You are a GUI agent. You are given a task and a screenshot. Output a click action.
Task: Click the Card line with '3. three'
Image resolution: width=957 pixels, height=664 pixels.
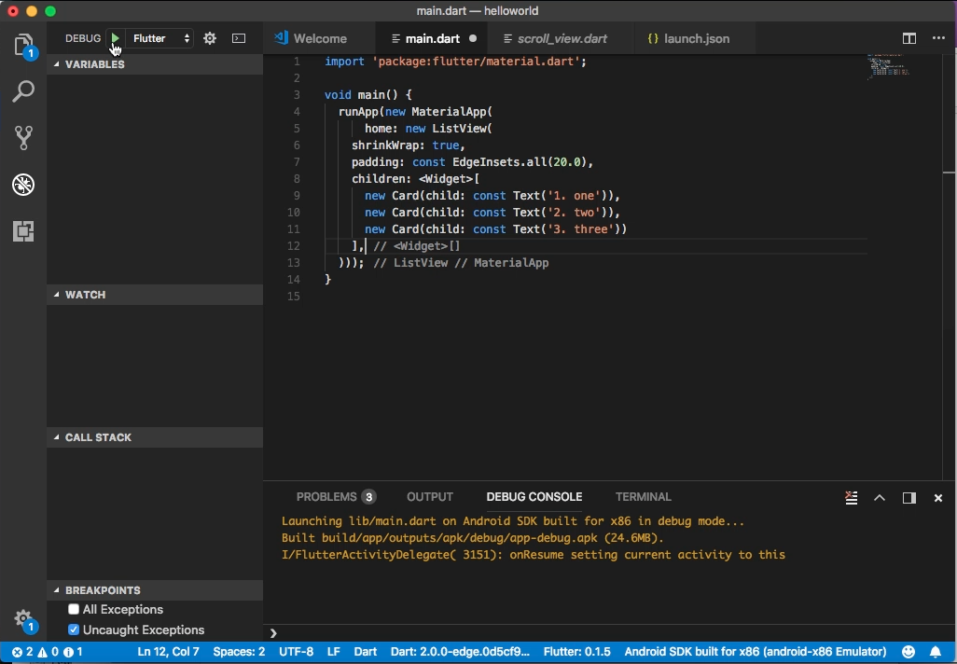[x=495, y=228]
